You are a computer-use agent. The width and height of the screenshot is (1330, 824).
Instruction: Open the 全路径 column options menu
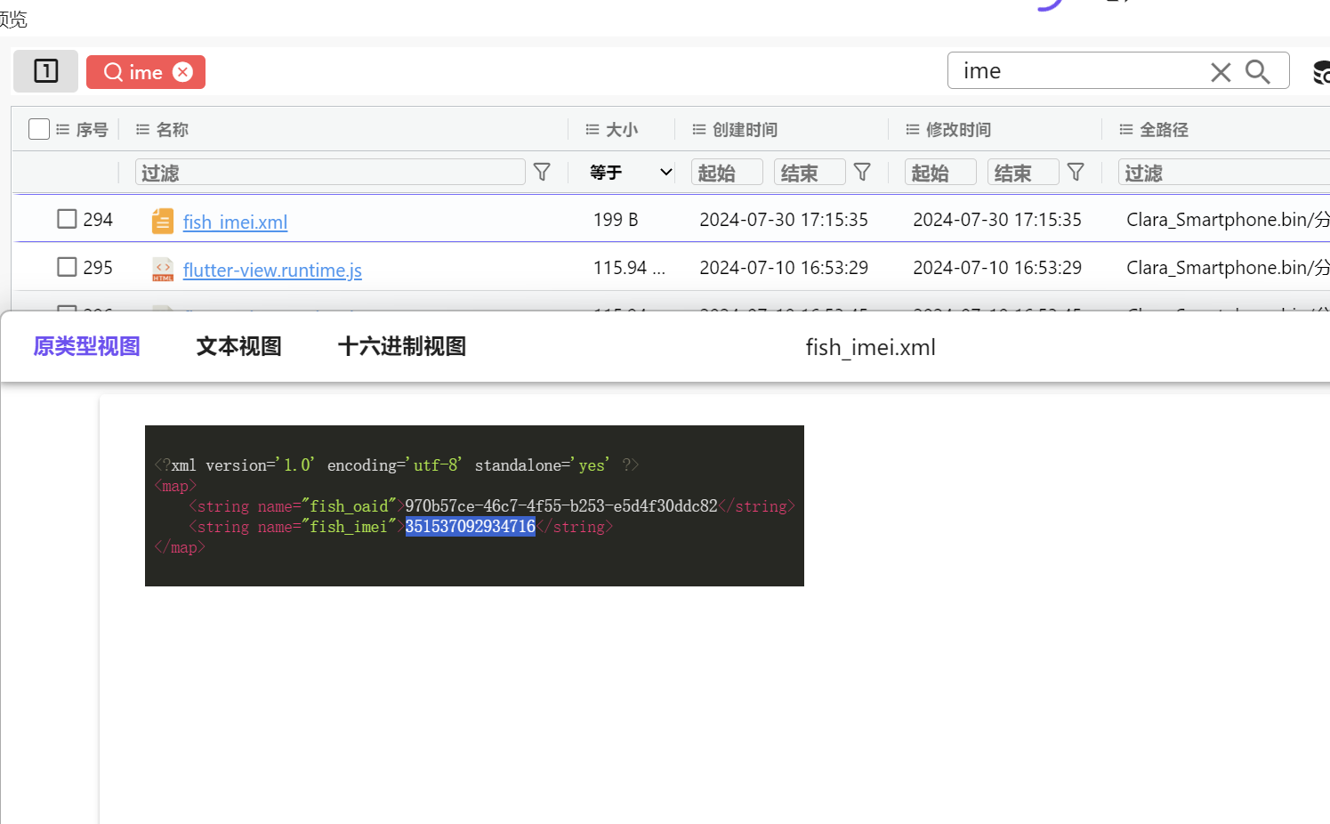click(1124, 129)
